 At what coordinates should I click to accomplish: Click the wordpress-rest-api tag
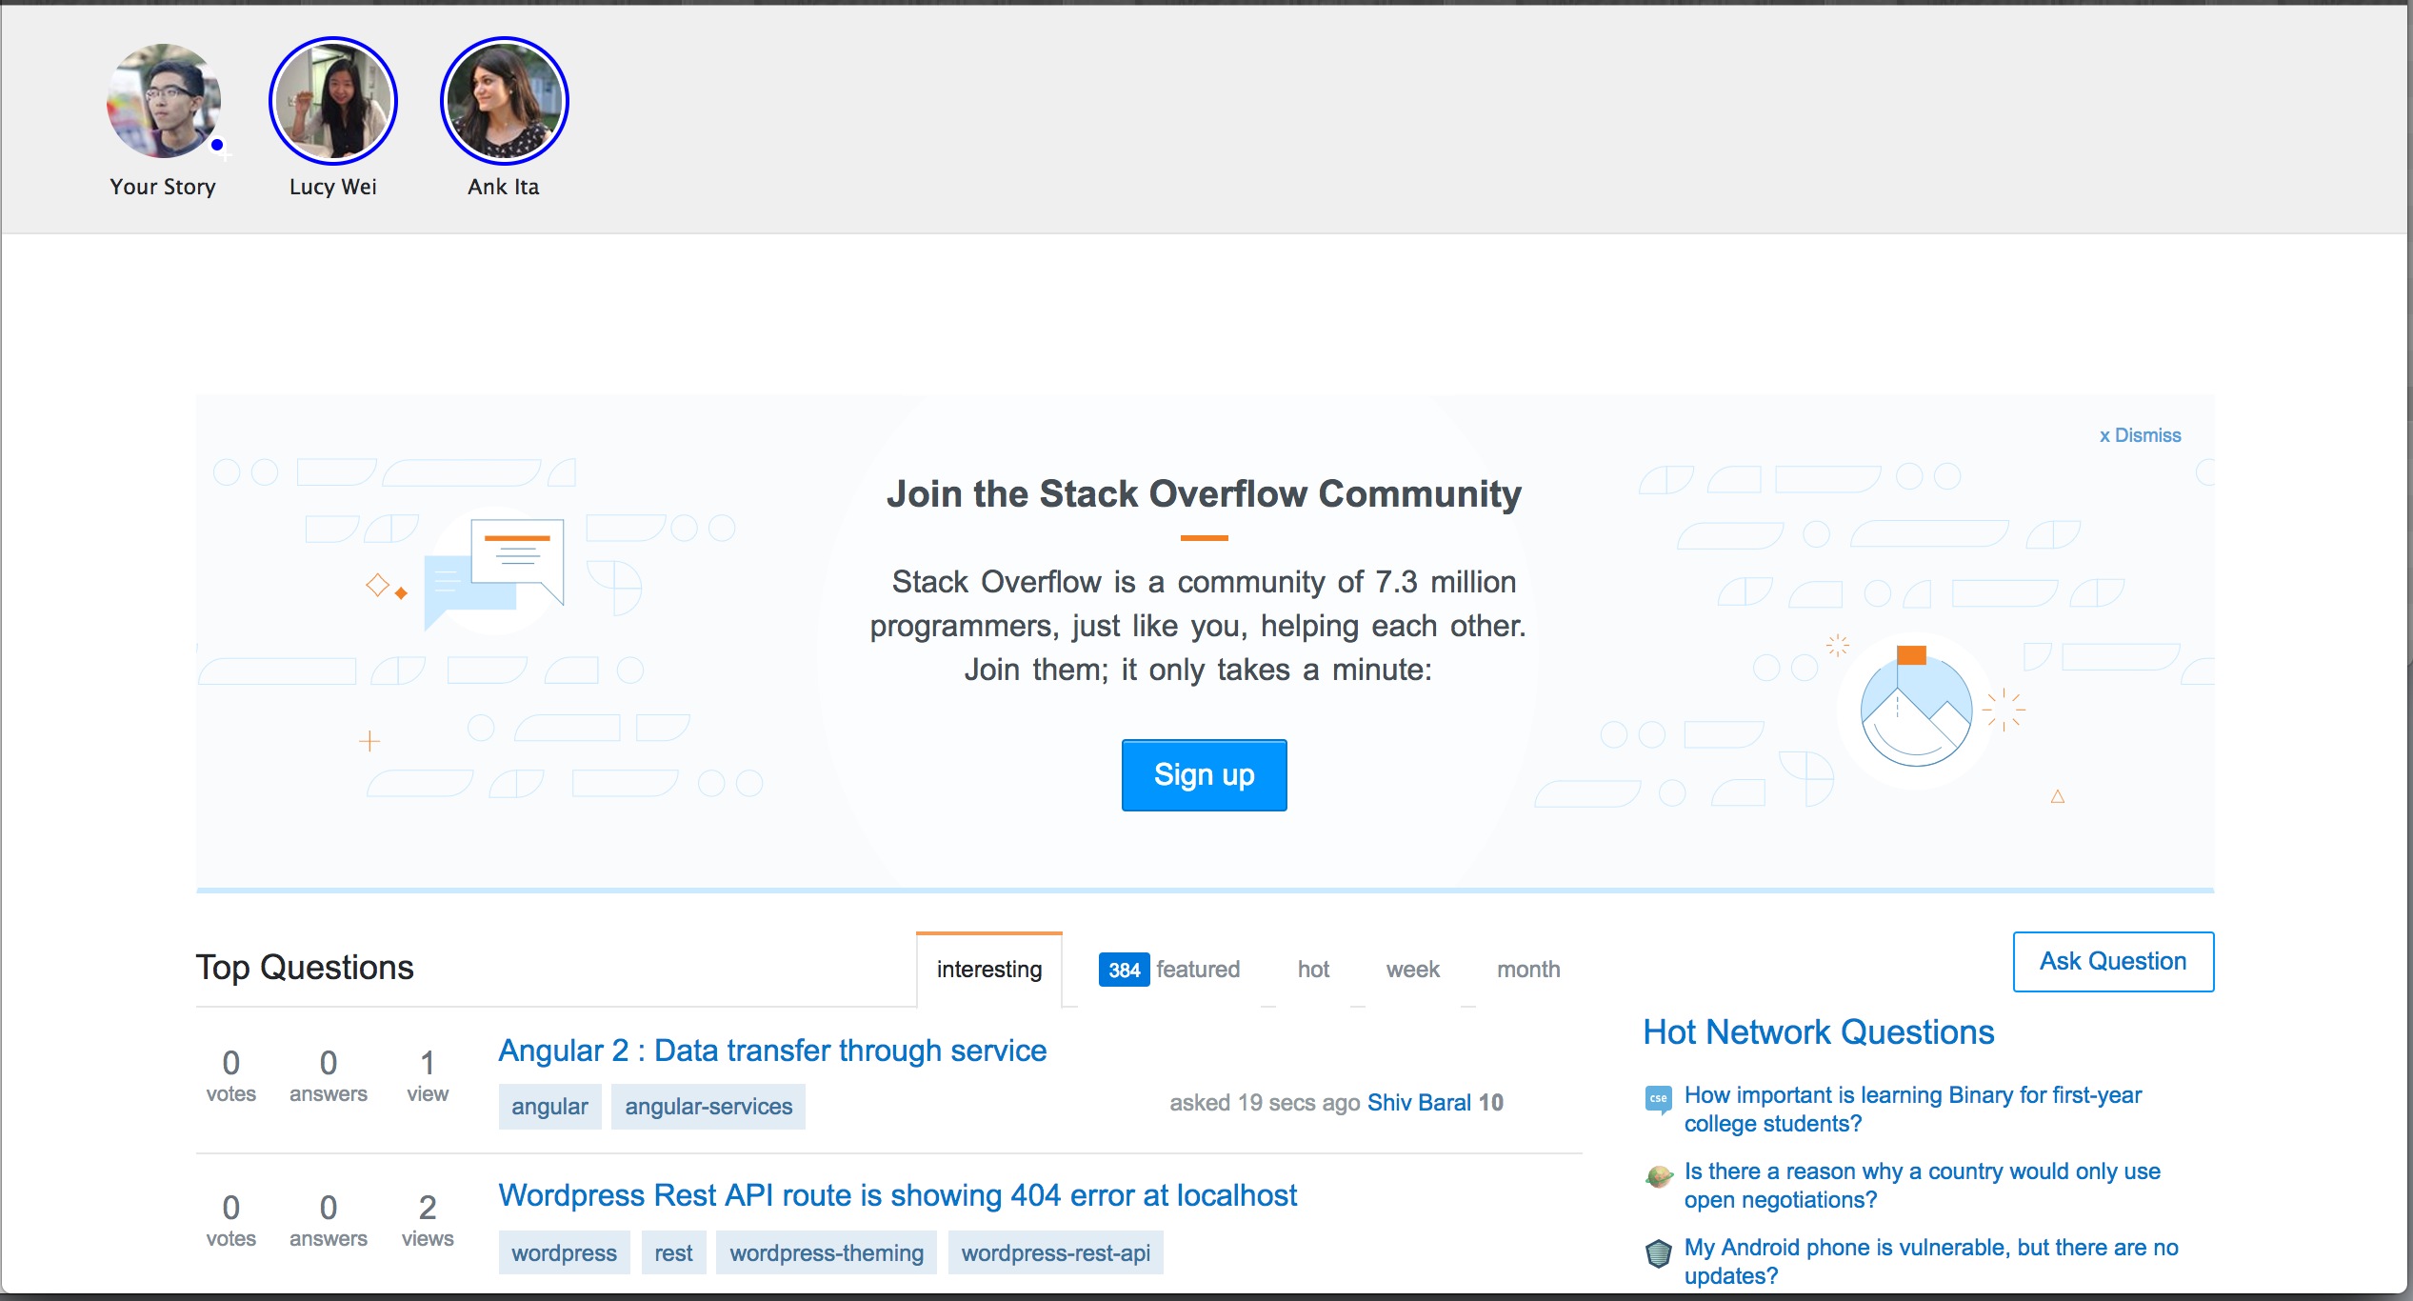[1055, 1253]
